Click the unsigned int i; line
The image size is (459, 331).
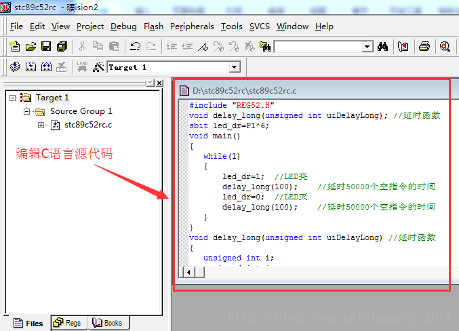click(x=239, y=258)
